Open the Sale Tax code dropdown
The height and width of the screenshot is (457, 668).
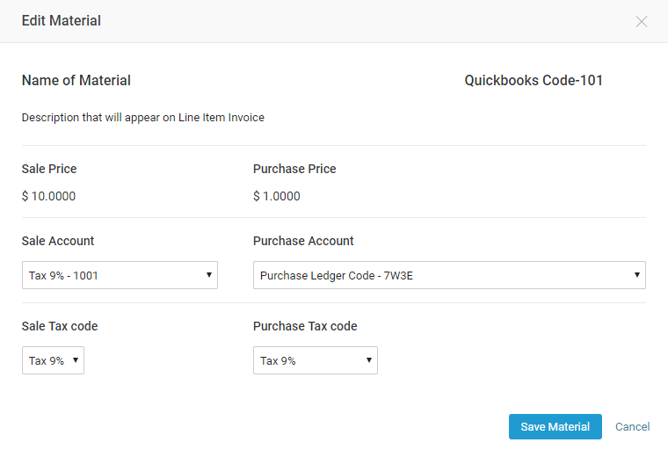click(x=53, y=360)
